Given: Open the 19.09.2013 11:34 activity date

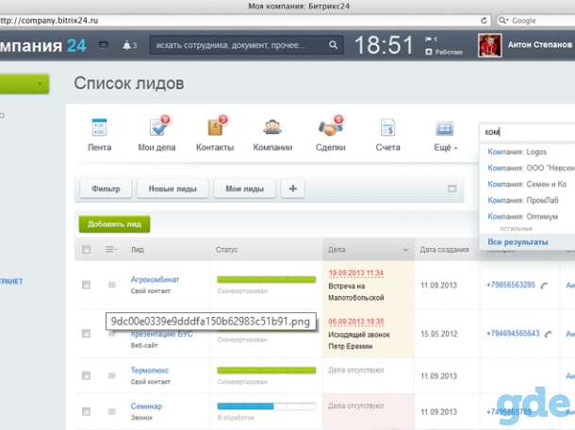Looking at the screenshot, I should [355, 273].
